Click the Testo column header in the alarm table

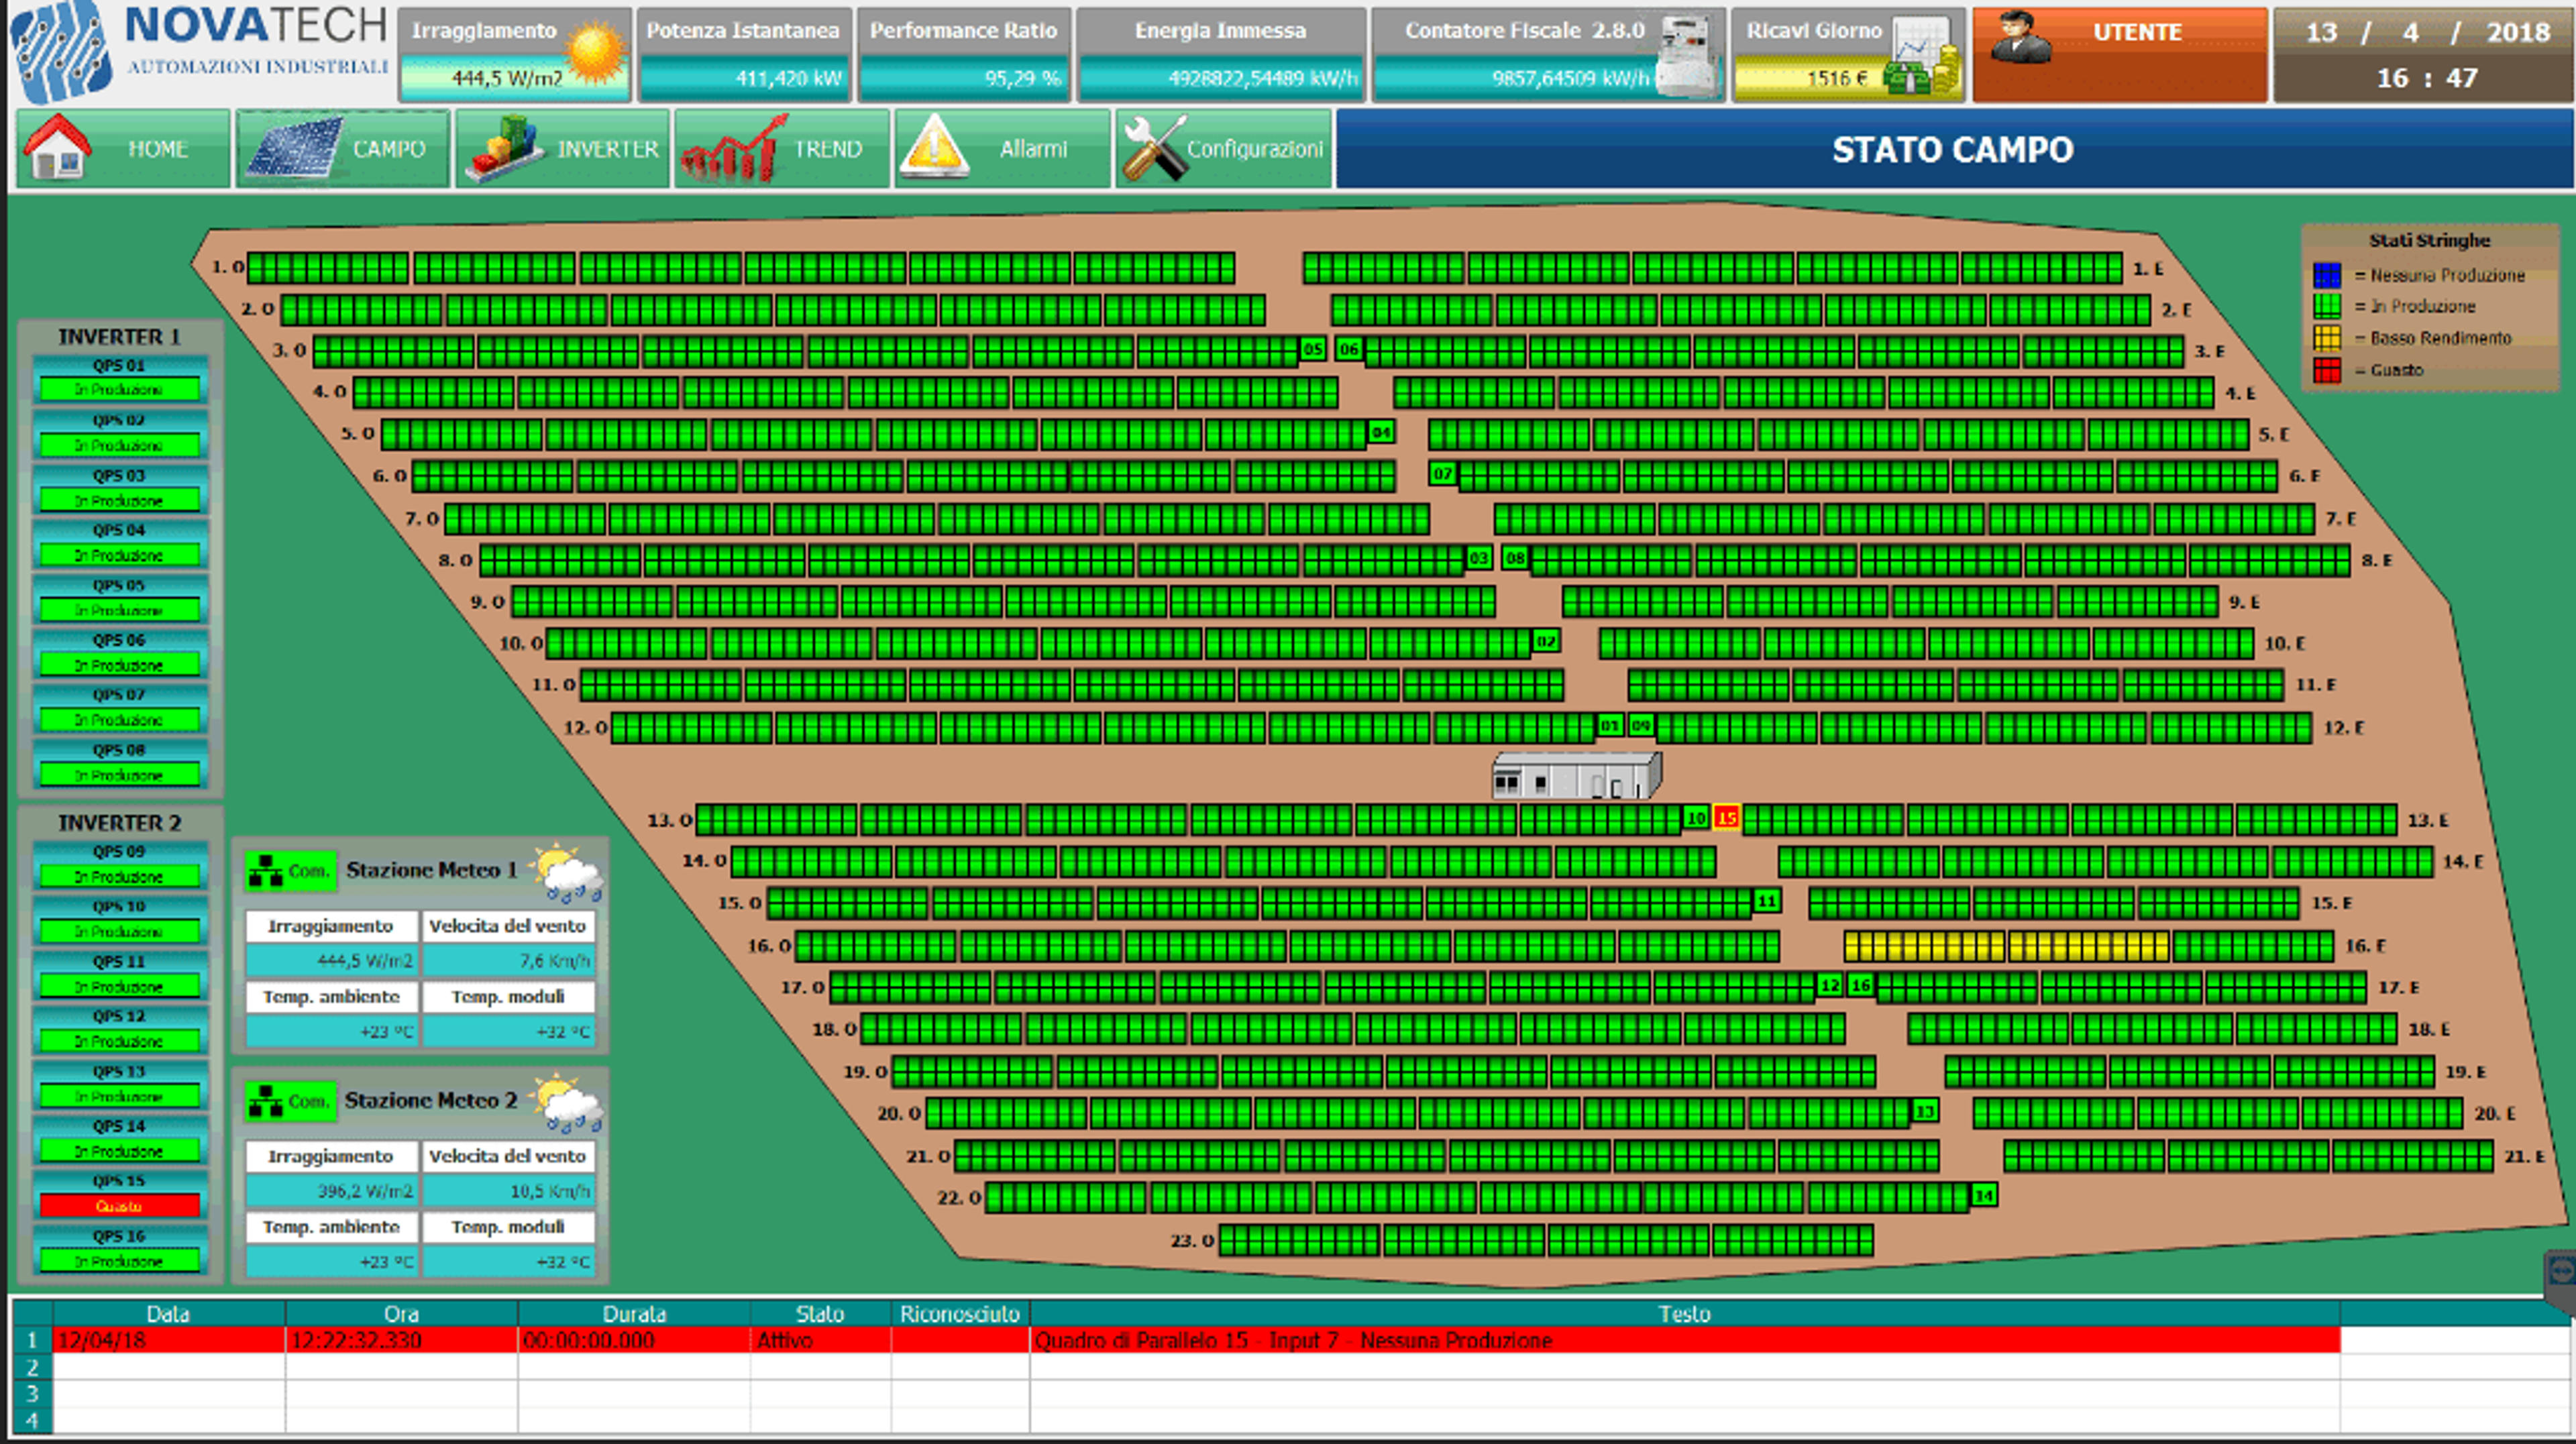(x=1684, y=1314)
